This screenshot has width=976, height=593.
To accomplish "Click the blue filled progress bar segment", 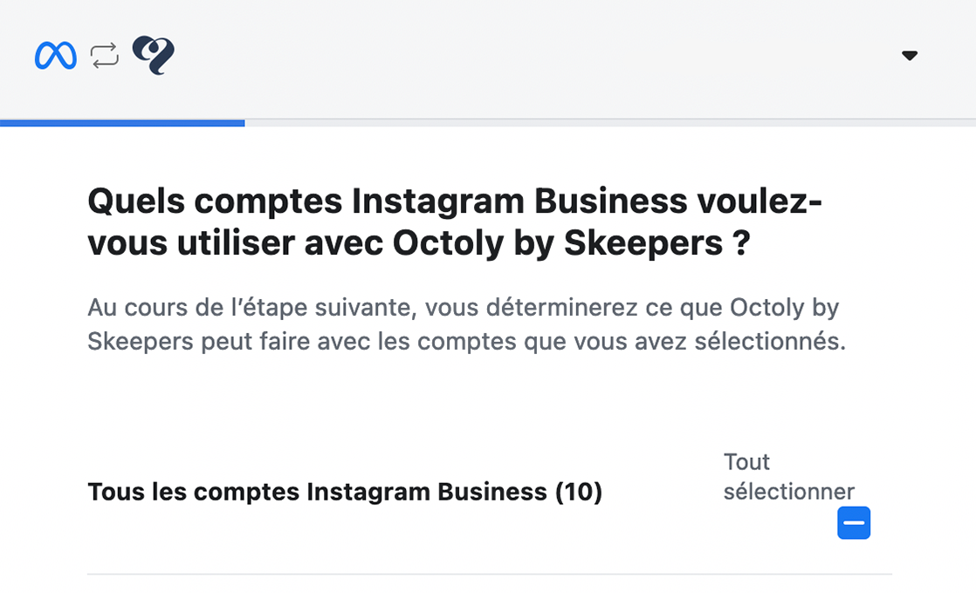I will [x=122, y=123].
